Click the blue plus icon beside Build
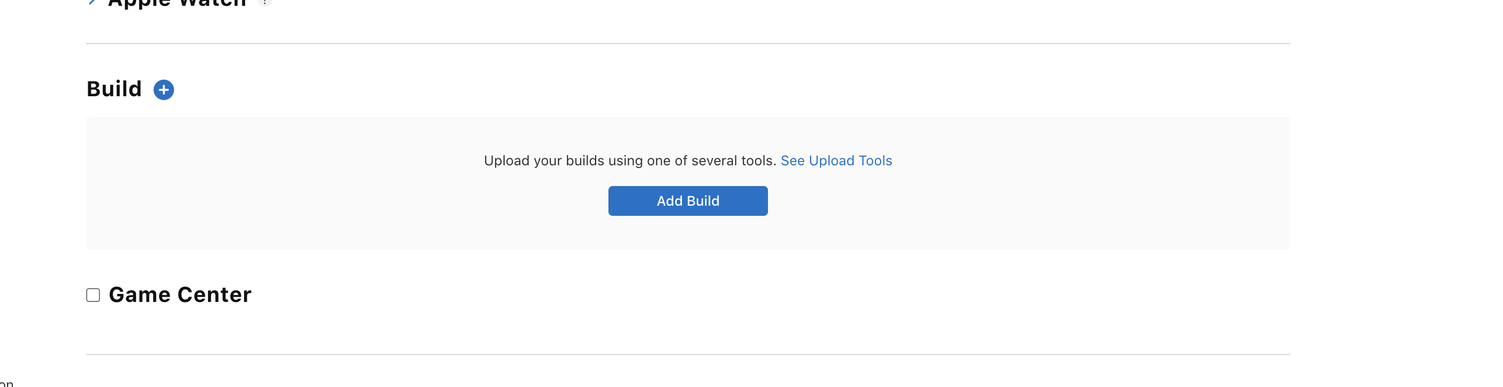1503x387 pixels. click(163, 90)
